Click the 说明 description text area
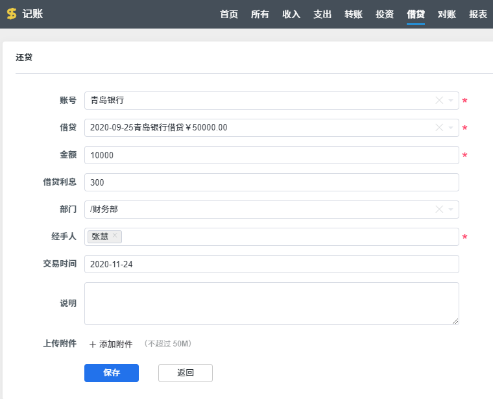 tap(271, 303)
